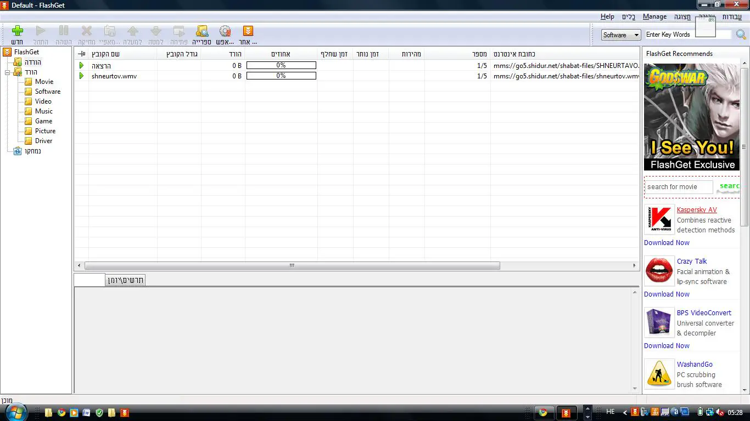Collapse the downloaded folder tree node
Image resolution: width=750 pixels, height=421 pixels.
click(8, 72)
